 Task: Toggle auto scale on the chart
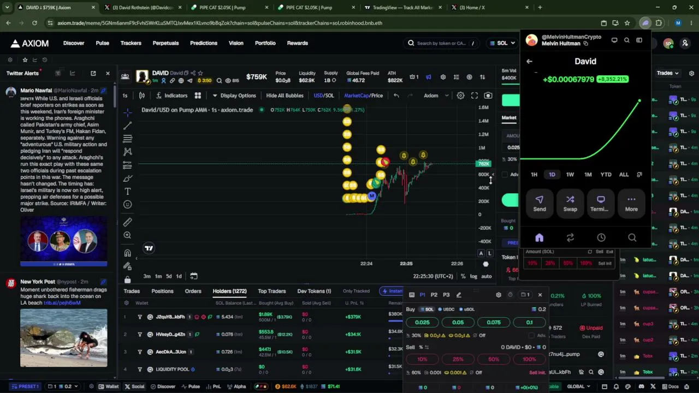(x=486, y=276)
